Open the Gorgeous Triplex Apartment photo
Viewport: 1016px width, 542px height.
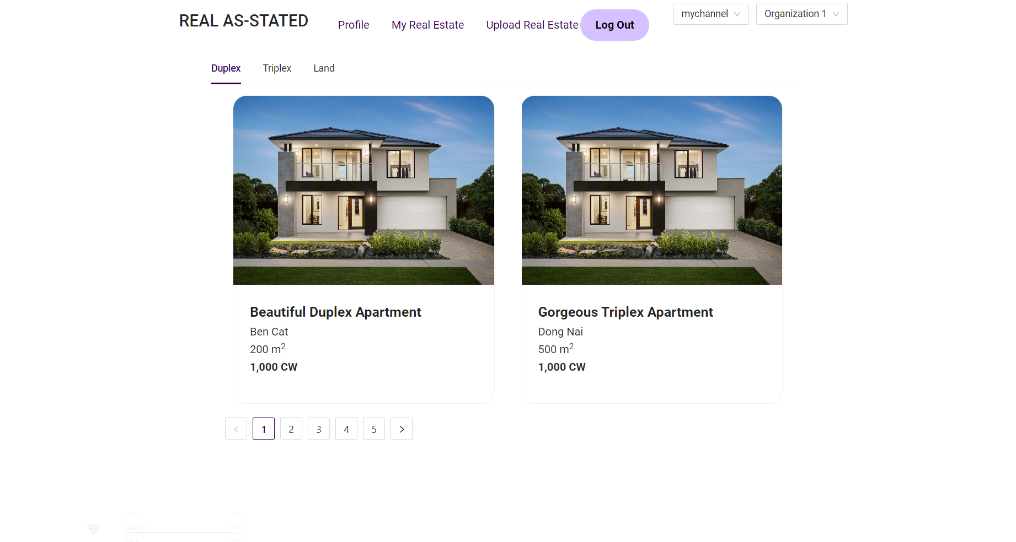[x=651, y=190]
